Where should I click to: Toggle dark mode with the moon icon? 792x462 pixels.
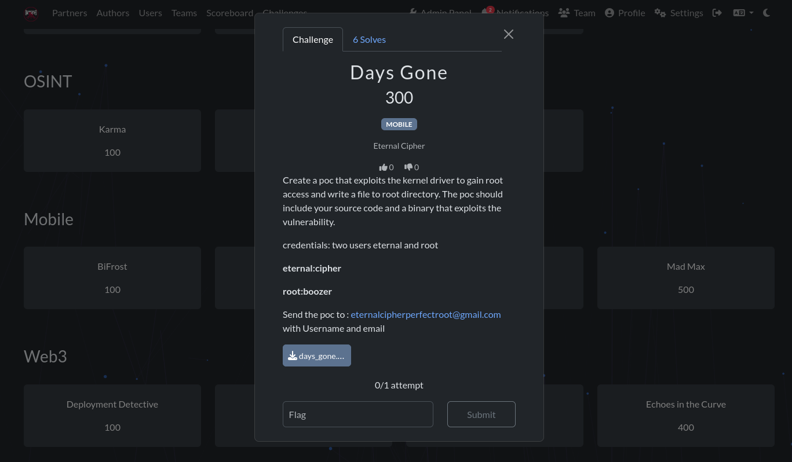tap(767, 13)
